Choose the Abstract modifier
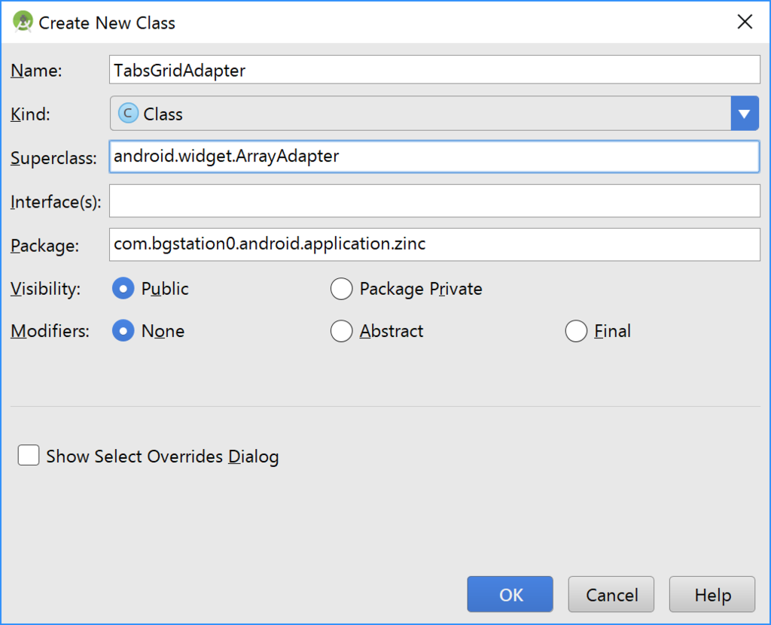The image size is (771, 625). [342, 331]
